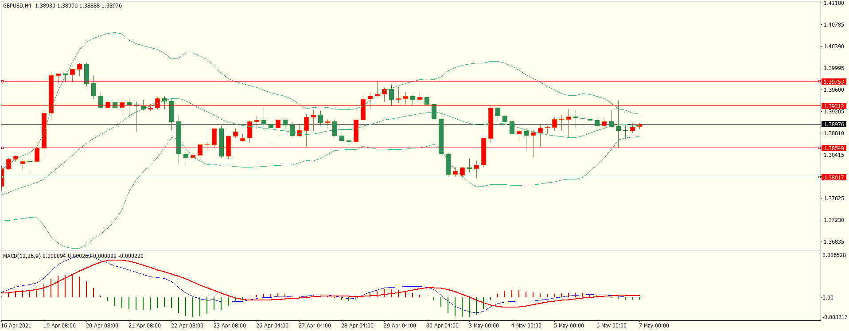Click the 16 Apr 2021 date label
Screen dimensions: 849x331
[x=16, y=326]
